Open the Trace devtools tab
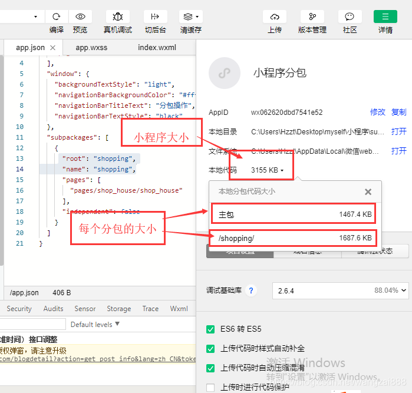 tap(150, 309)
